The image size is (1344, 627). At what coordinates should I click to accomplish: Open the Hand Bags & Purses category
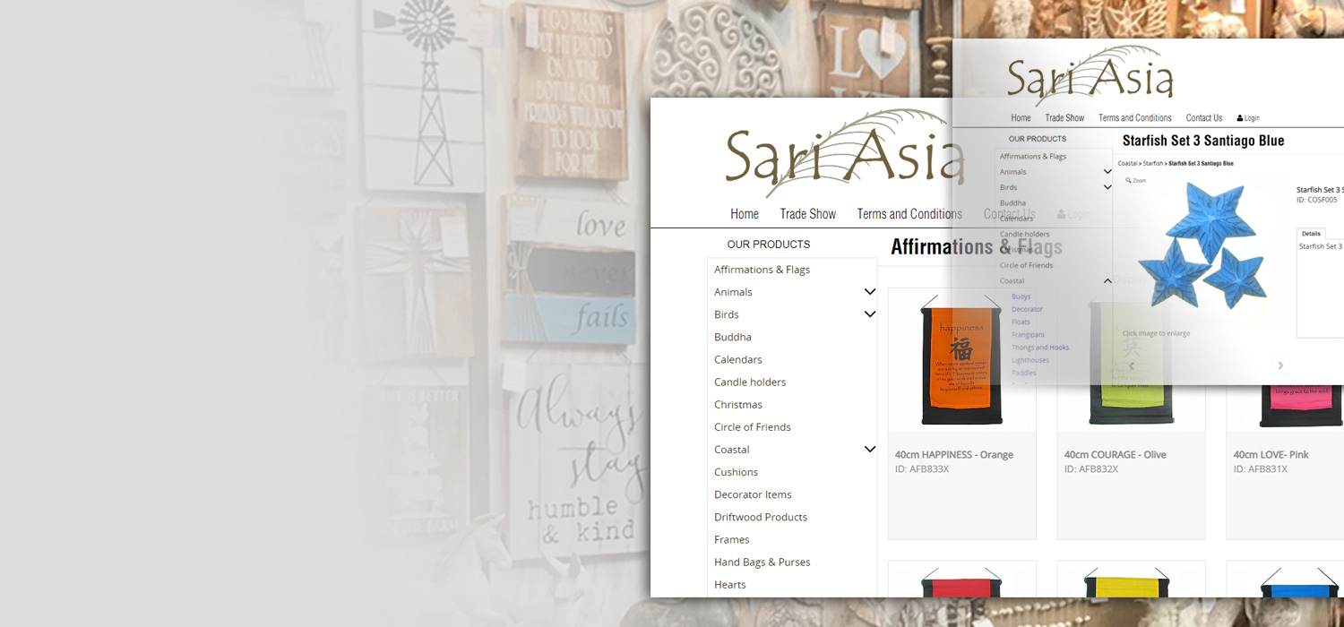(x=762, y=562)
